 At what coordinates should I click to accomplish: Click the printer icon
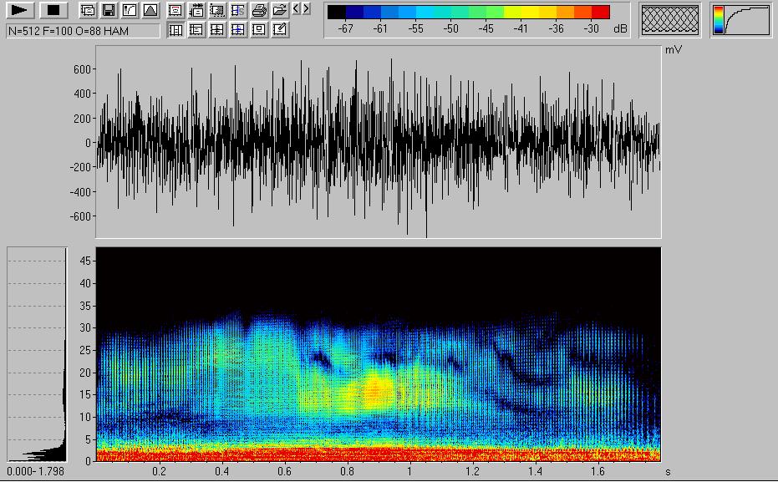coord(259,11)
